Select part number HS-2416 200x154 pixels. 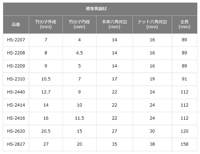(16, 118)
